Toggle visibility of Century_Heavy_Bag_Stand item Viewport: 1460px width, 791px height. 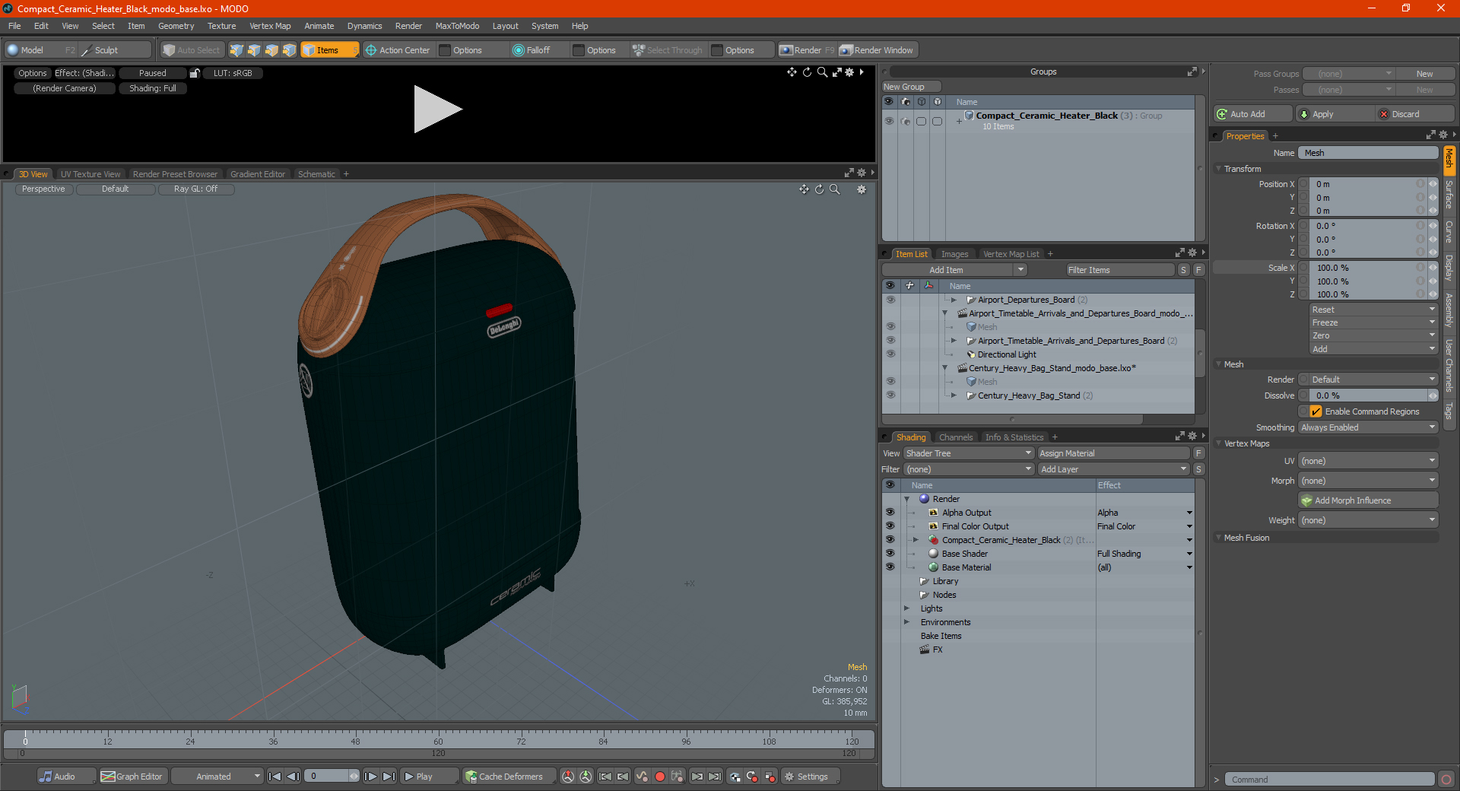[890, 395]
